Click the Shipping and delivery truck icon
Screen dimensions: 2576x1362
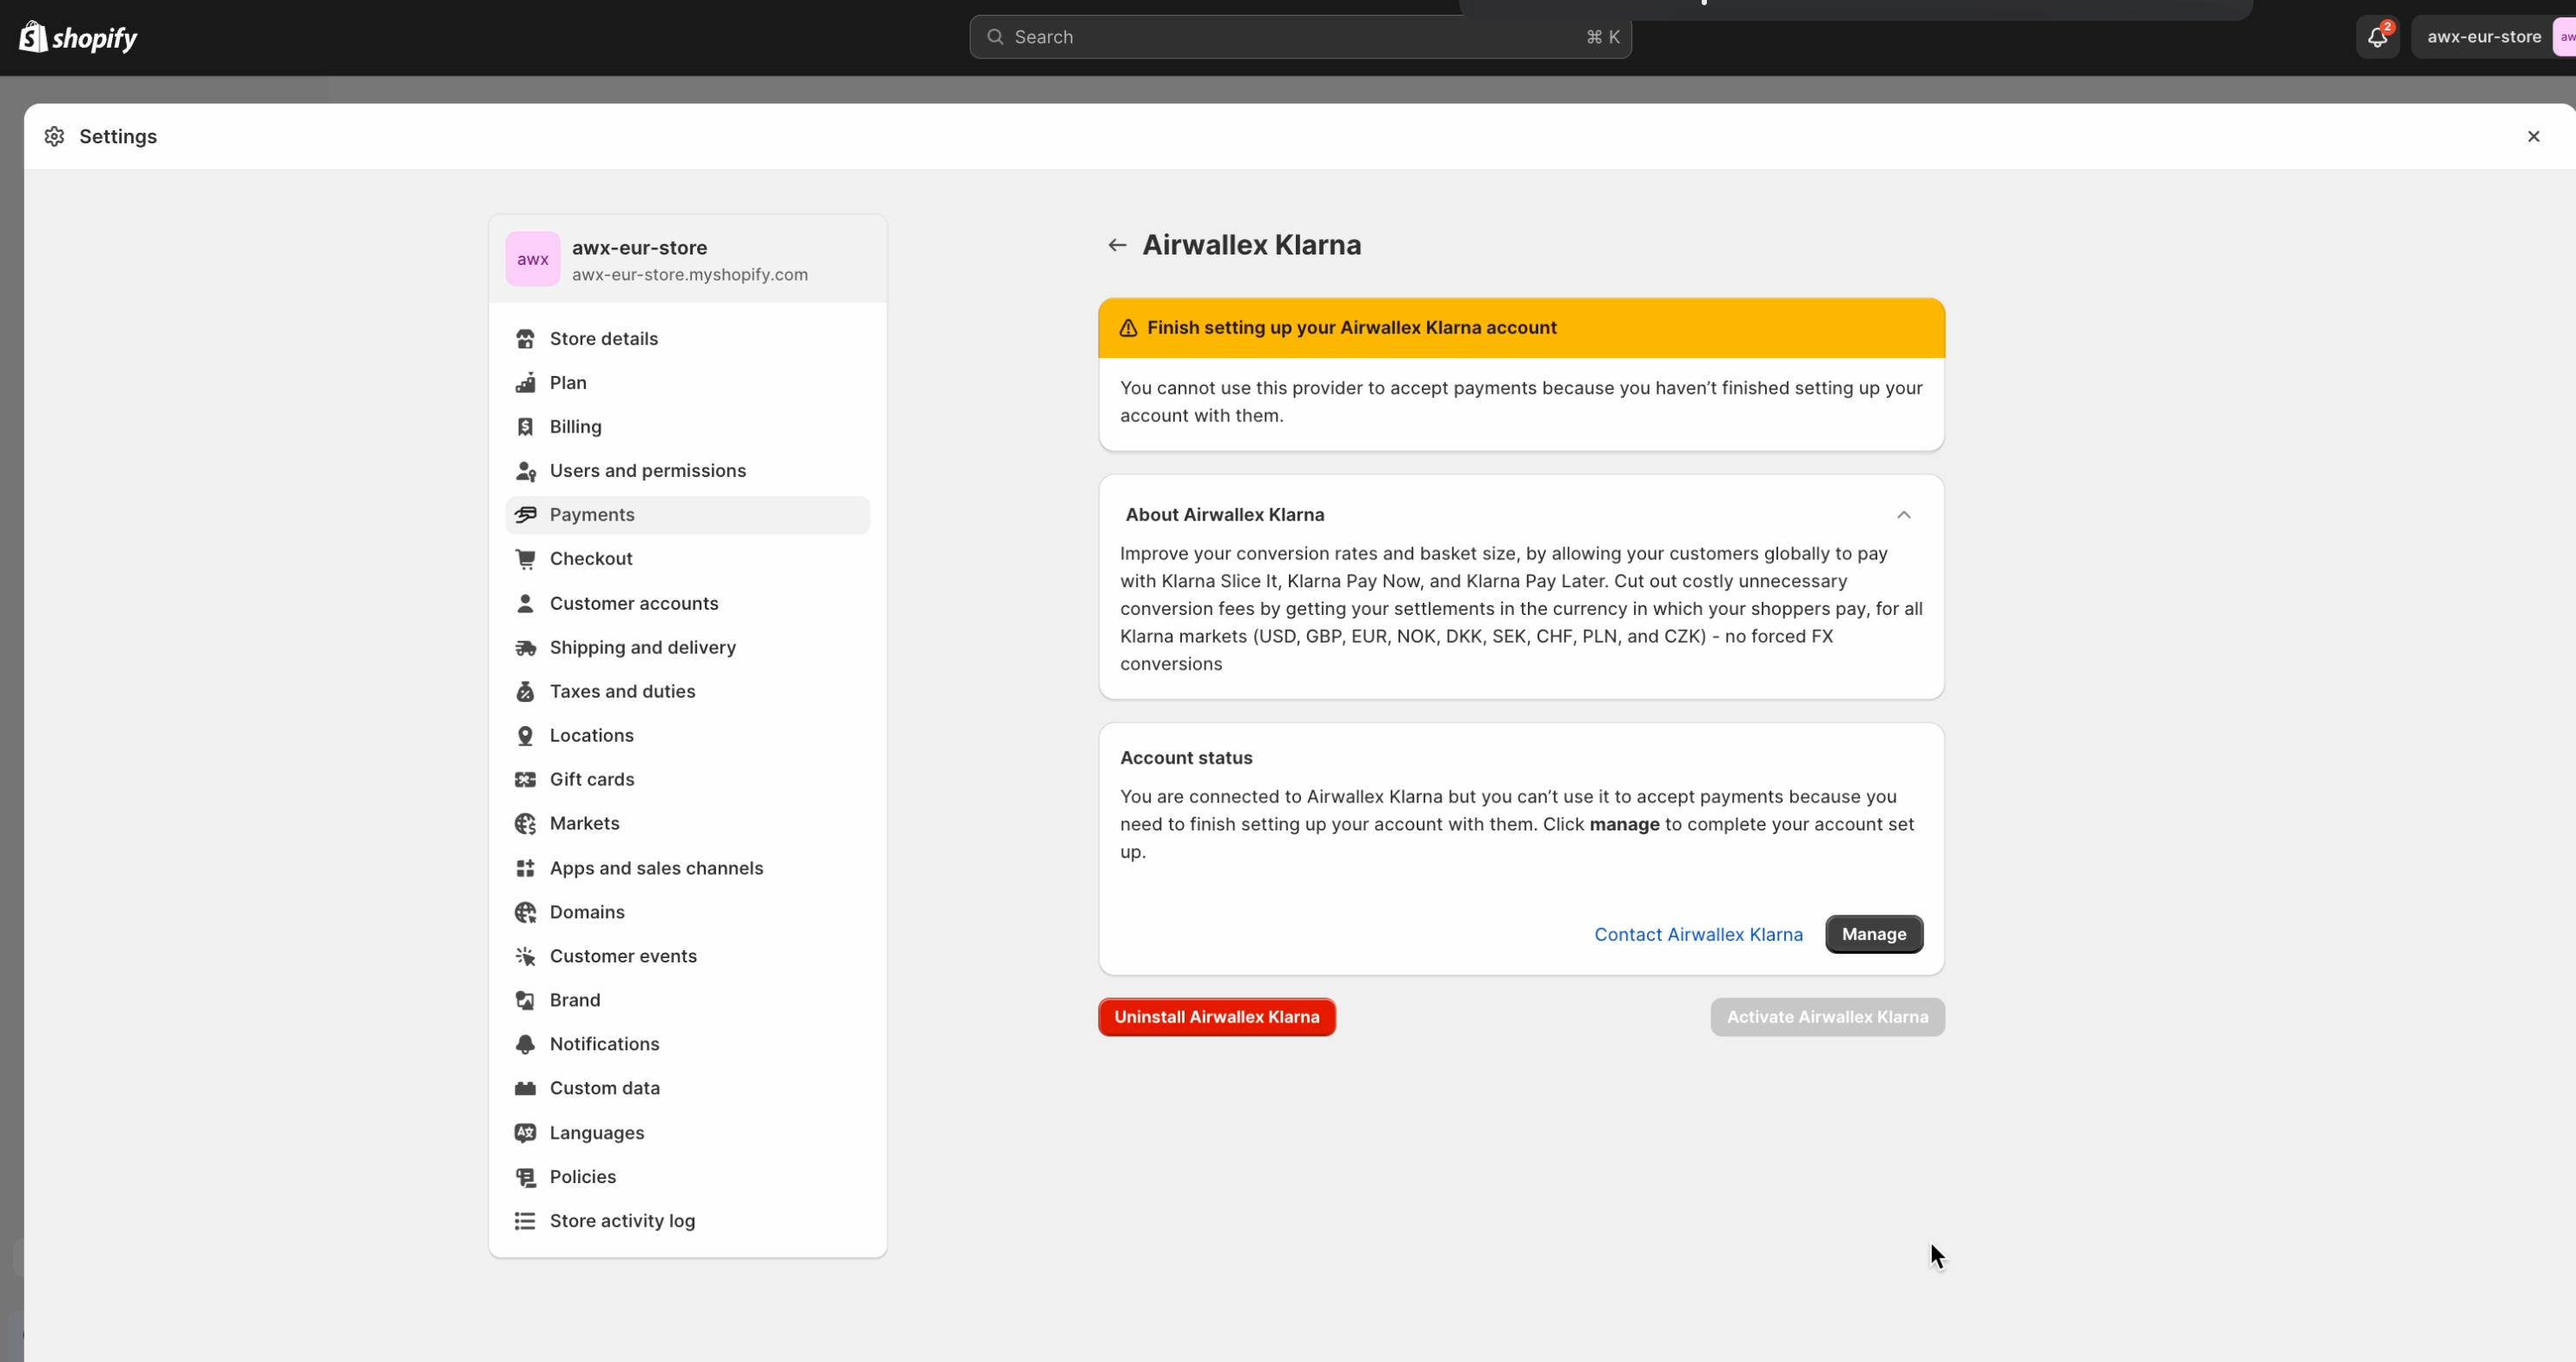pyautogui.click(x=527, y=647)
